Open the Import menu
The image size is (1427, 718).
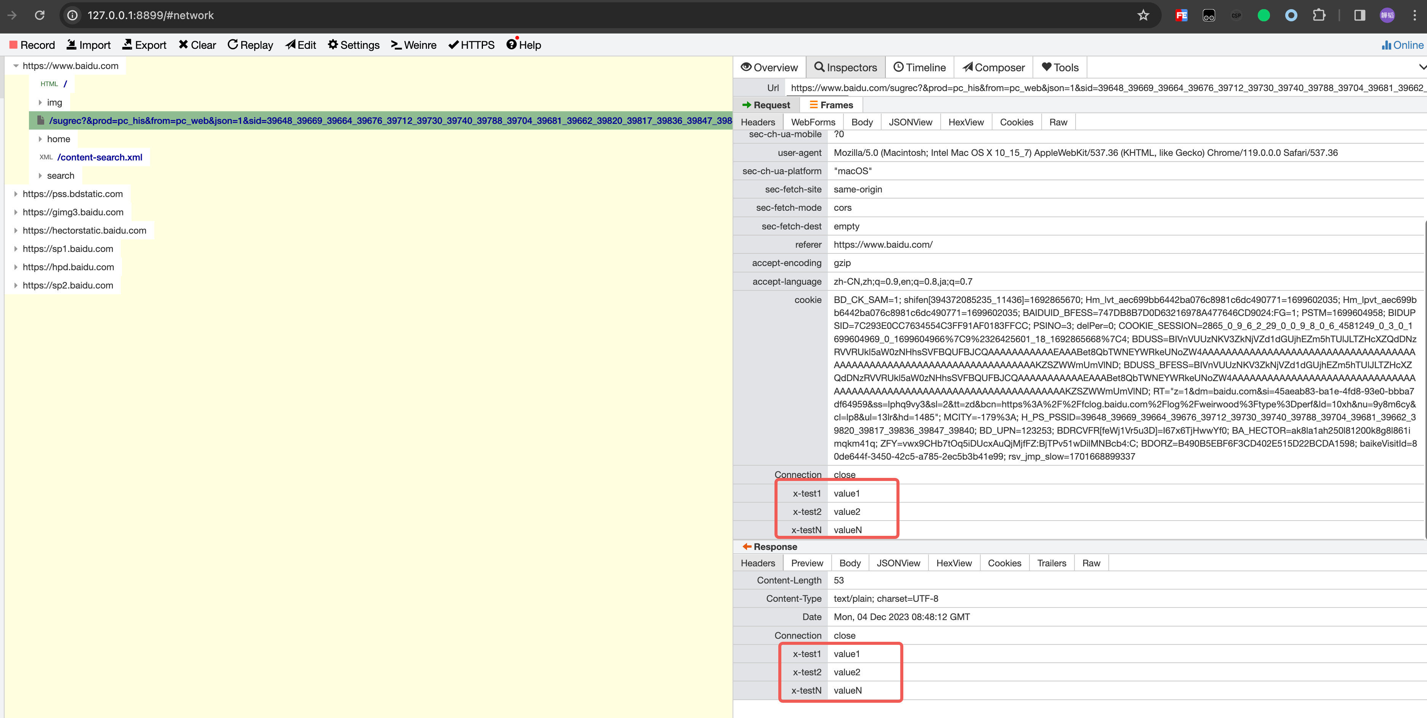coord(89,45)
